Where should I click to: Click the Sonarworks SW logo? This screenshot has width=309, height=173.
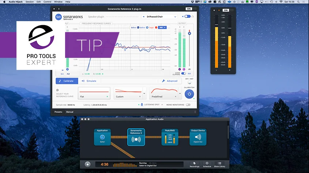59,17
